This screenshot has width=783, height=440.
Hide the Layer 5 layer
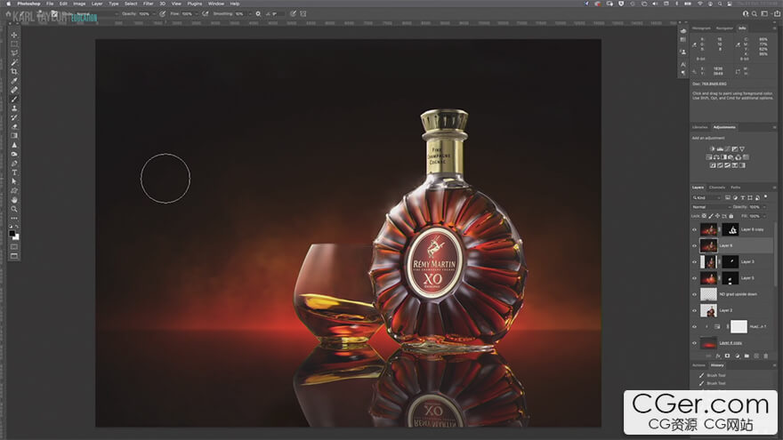click(695, 278)
